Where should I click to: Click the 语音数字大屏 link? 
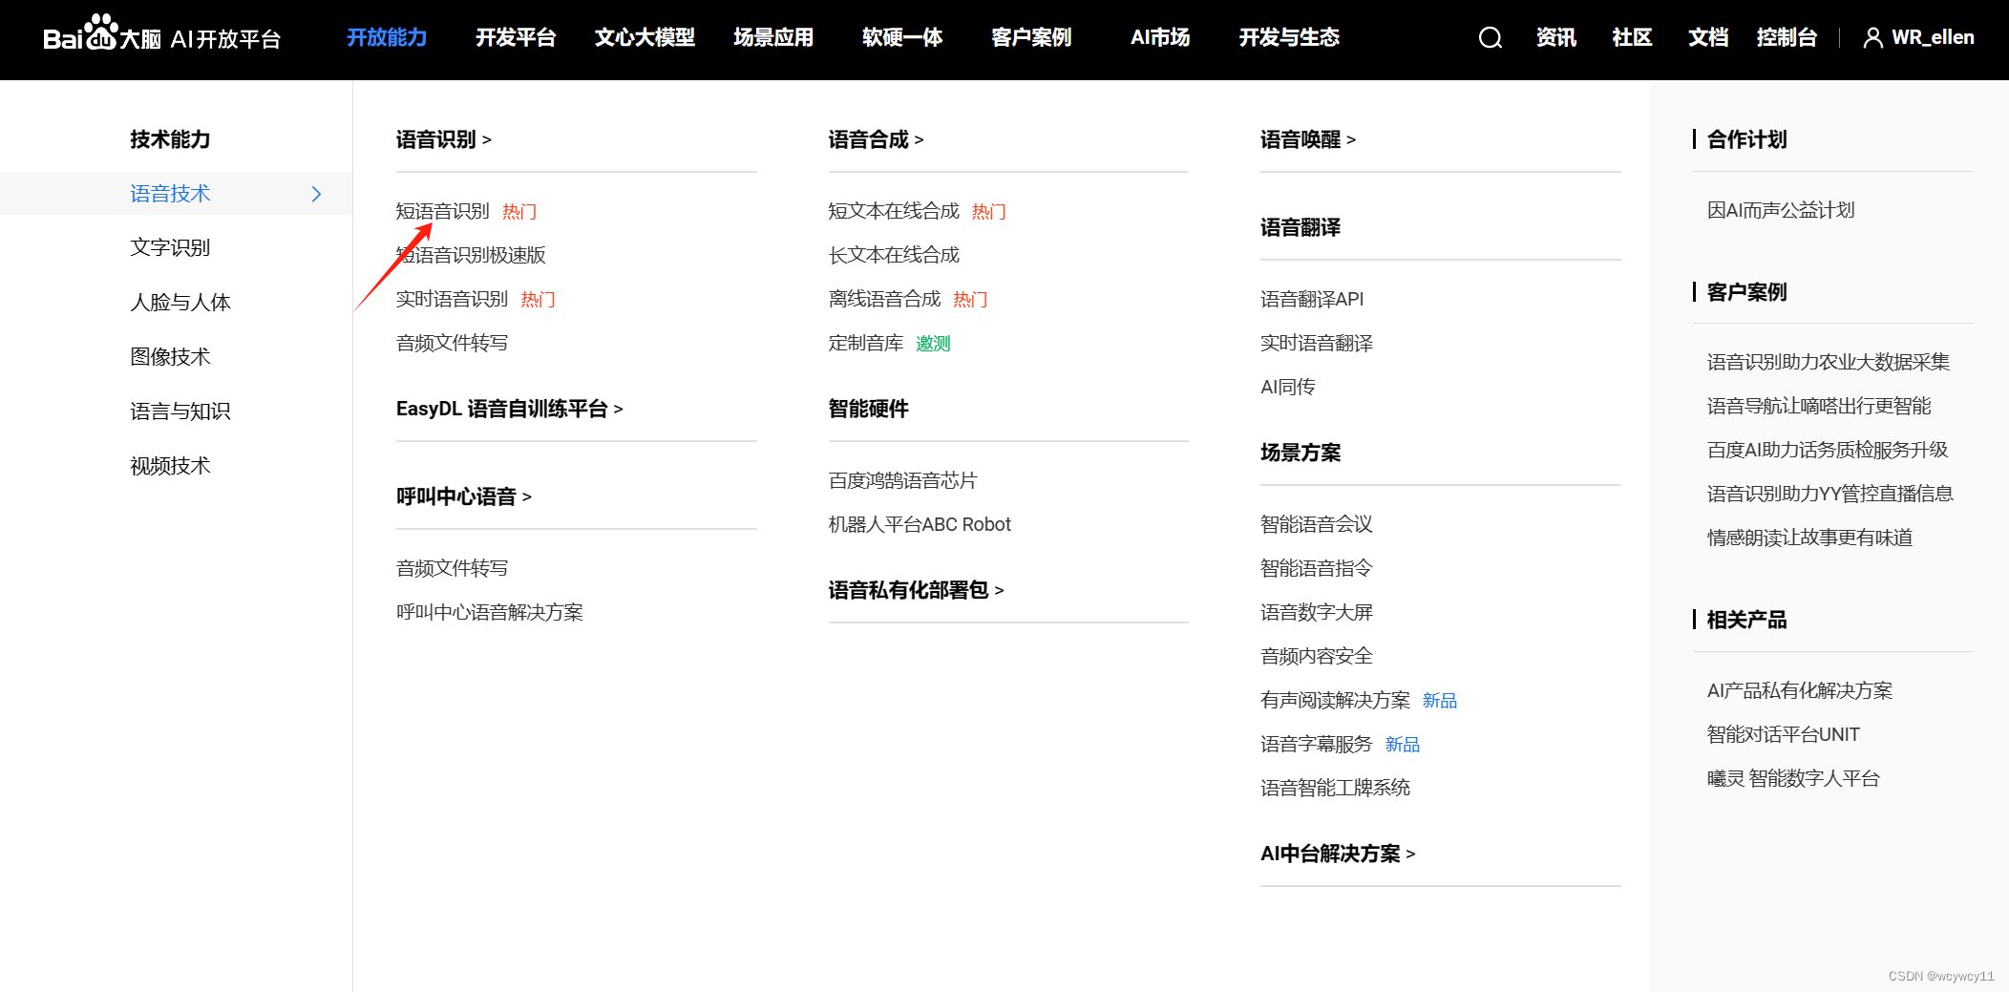1317,612
